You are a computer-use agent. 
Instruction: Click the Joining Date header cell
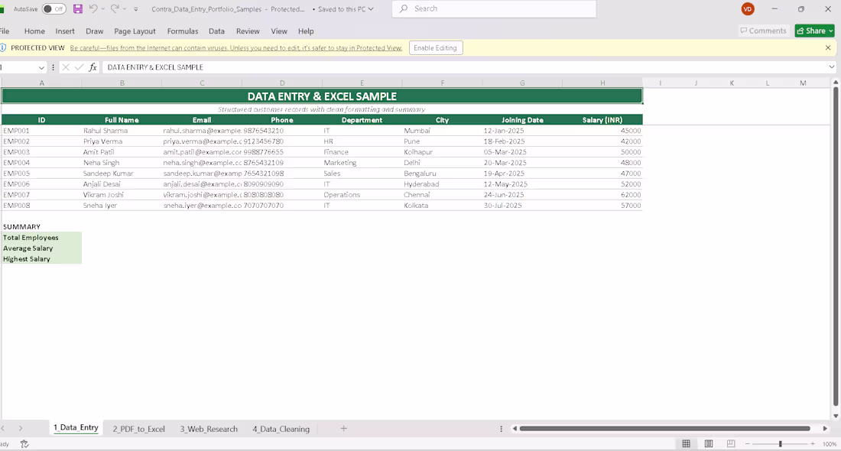522,120
